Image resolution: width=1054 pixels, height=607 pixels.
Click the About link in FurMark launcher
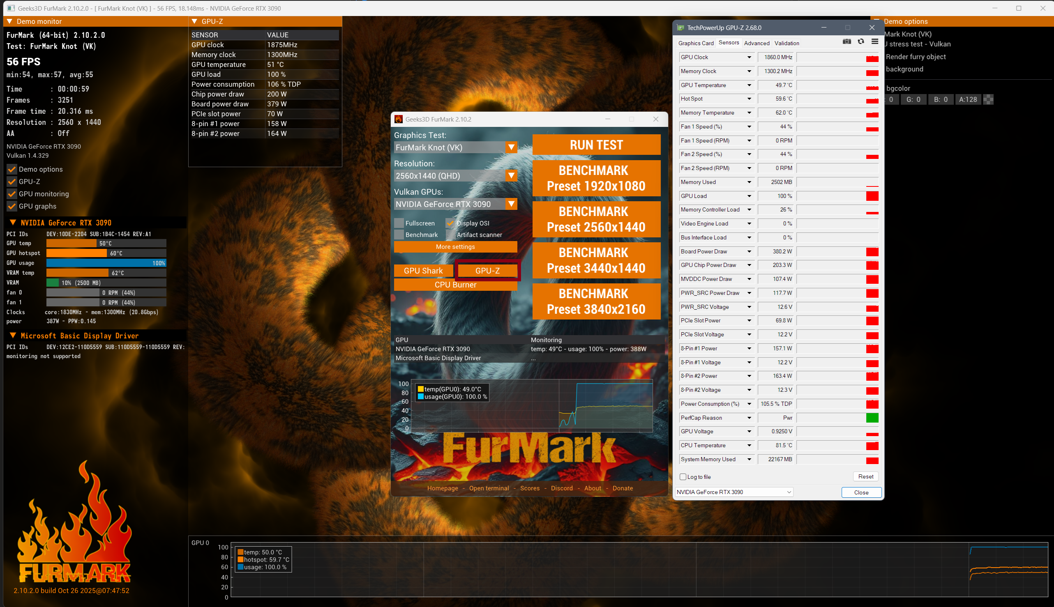coord(593,488)
